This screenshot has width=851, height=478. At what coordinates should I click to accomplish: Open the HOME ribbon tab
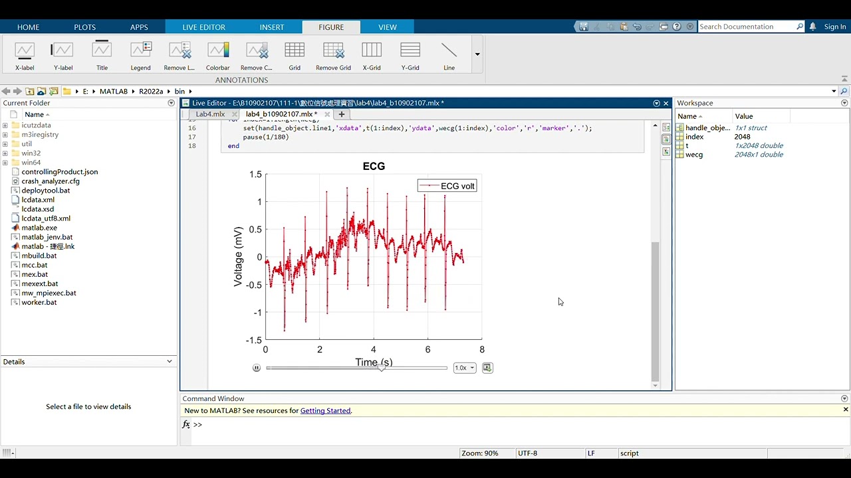click(28, 27)
